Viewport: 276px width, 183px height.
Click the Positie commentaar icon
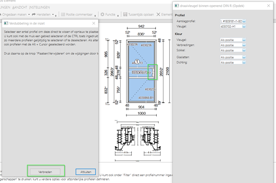[63, 14]
